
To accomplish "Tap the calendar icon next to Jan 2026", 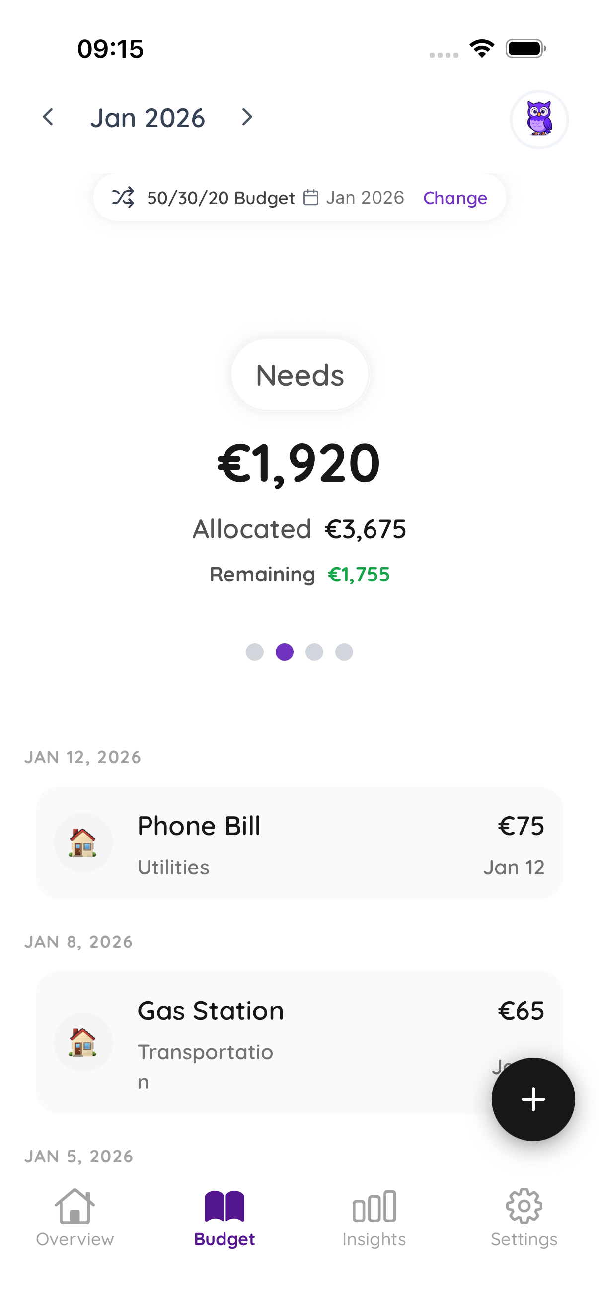I will [311, 198].
